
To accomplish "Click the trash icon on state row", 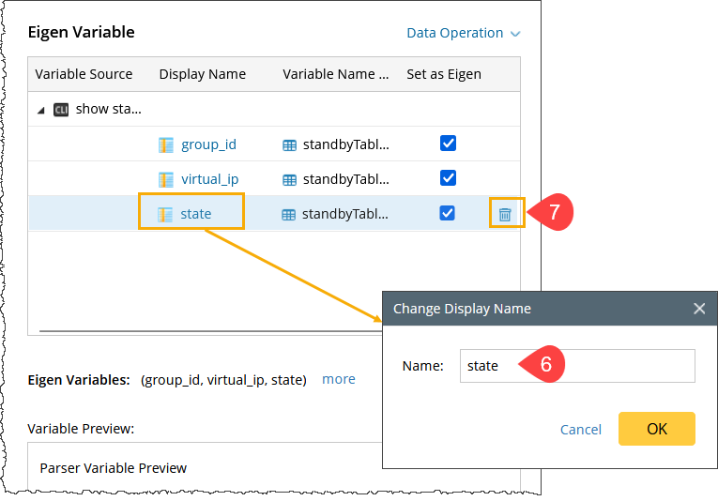I will pos(505,214).
